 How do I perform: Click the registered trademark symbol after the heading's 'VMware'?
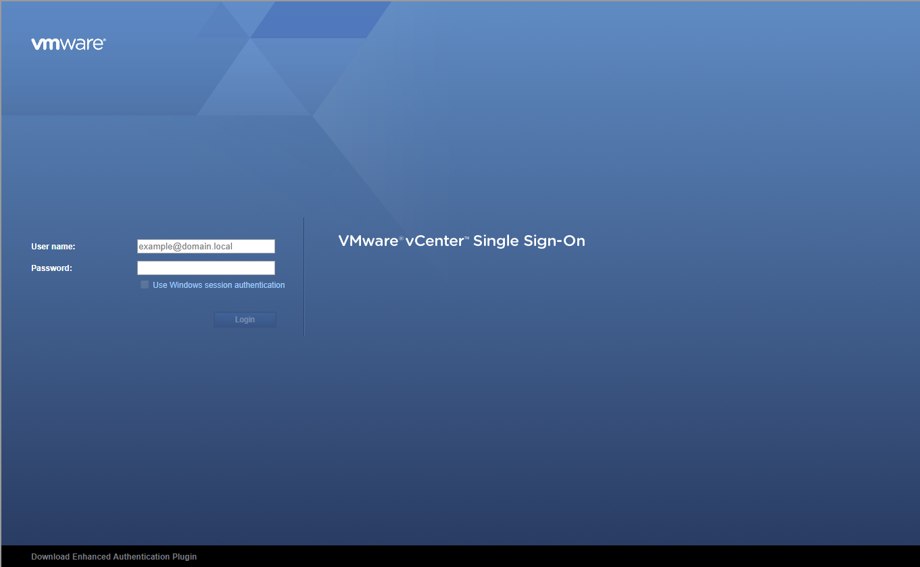401,238
